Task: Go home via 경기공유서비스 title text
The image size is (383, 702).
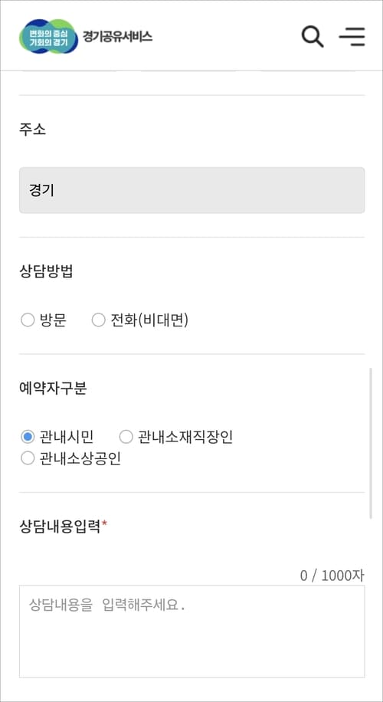Action: [x=118, y=36]
